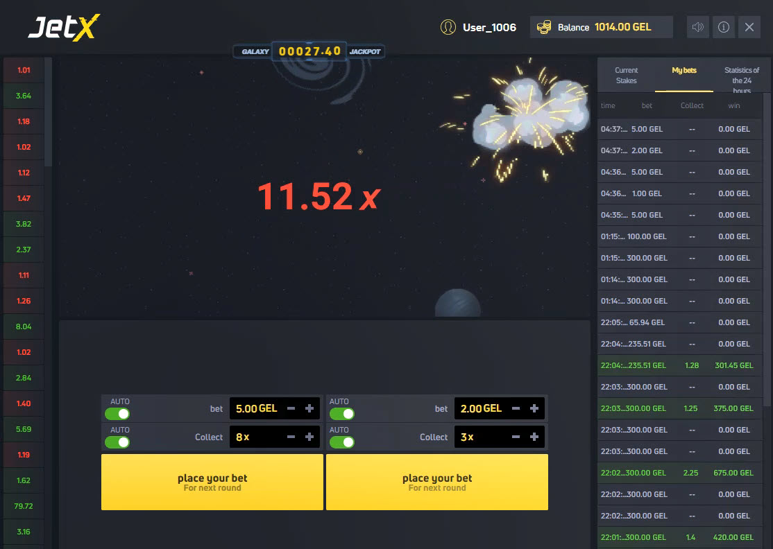The height and width of the screenshot is (549, 773).
Task: Turn off AUTO collect on right panel
Action: (342, 442)
